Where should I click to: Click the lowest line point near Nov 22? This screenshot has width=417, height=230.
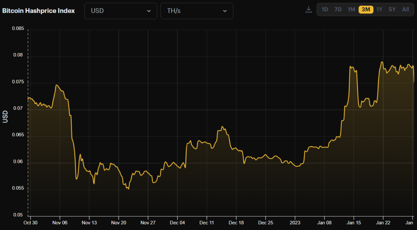(128, 189)
